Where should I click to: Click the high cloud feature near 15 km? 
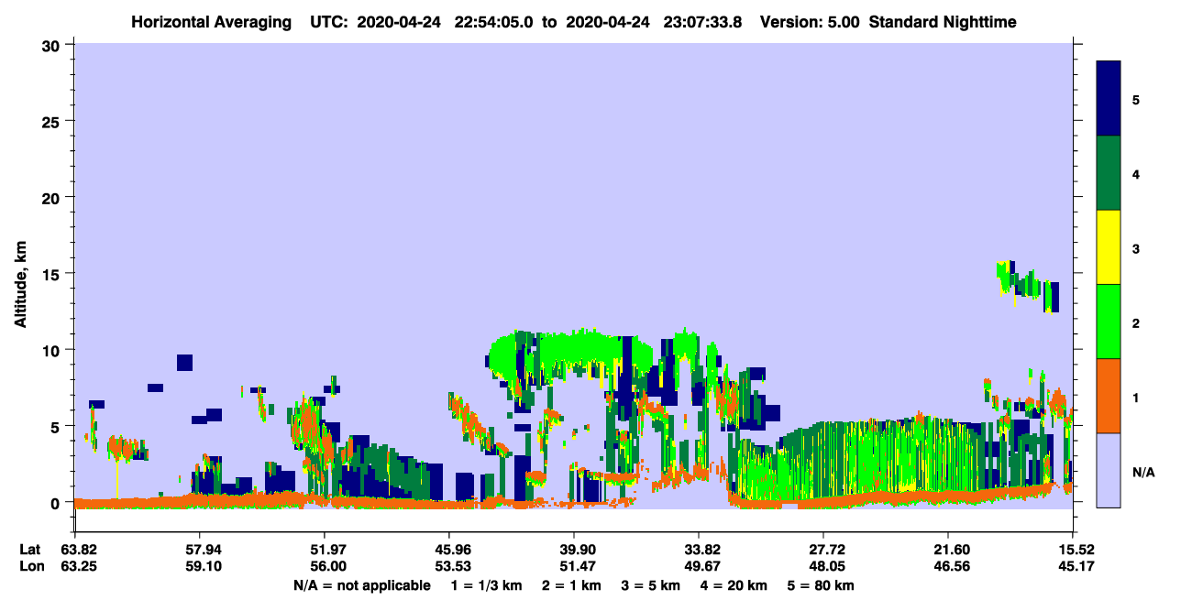click(x=1028, y=285)
